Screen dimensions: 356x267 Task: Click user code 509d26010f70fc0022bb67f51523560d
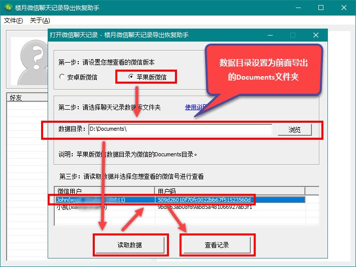pos(204,200)
